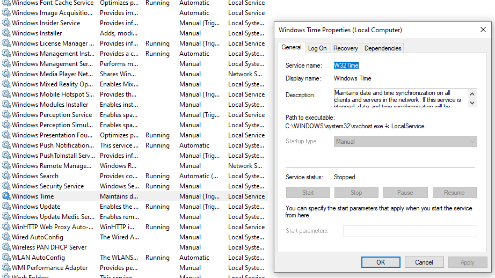The image size is (495, 278).
Task: Click the Stop service button
Action: 356,193
